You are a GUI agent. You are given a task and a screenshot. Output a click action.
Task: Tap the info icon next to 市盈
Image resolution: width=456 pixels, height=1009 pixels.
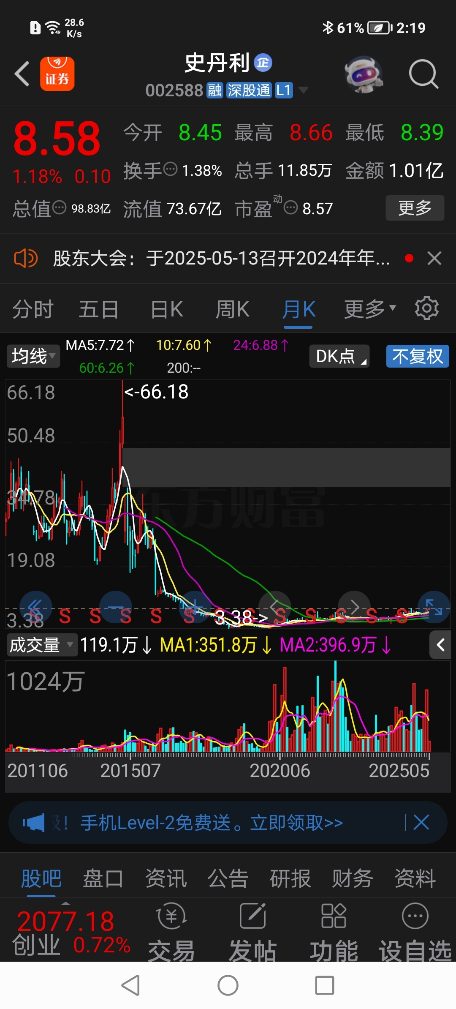290,207
